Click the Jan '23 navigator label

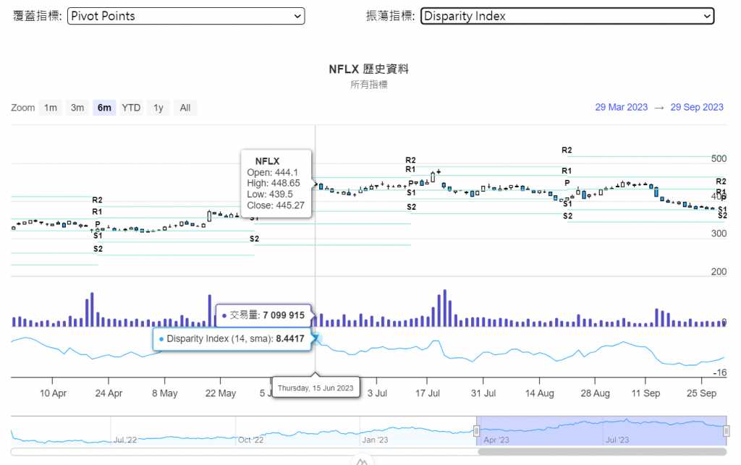pyautogui.click(x=375, y=440)
